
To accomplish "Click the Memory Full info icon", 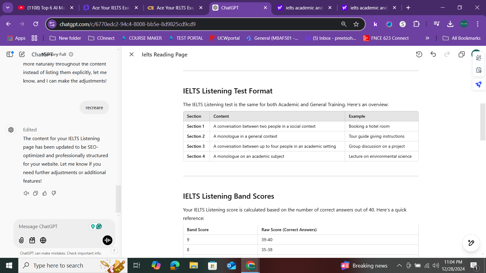I will click(71, 54).
